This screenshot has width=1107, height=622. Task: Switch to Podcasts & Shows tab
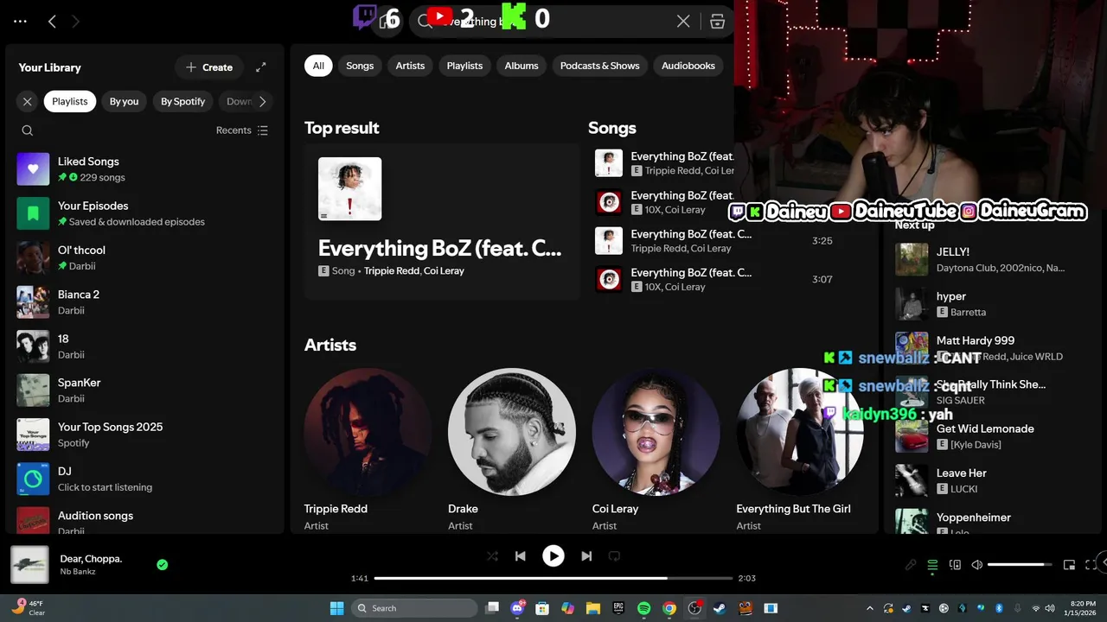point(599,66)
